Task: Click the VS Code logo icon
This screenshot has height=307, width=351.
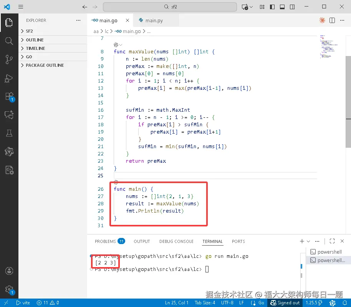Action: coord(7,7)
